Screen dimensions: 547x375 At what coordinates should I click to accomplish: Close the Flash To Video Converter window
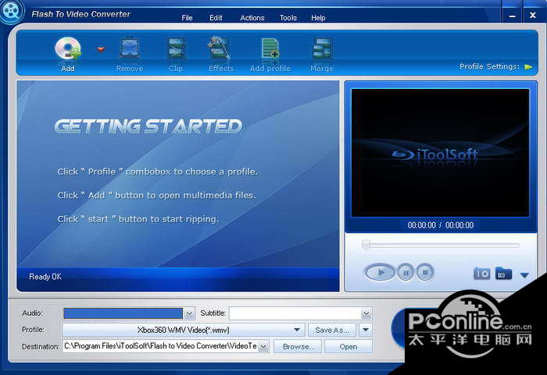(x=533, y=16)
